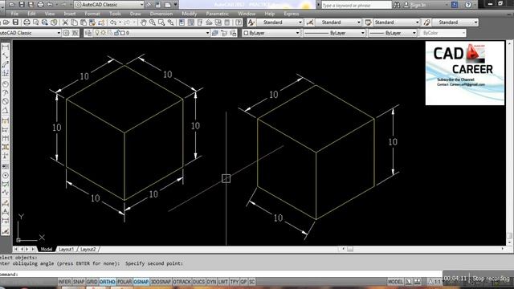
Task: Select the Angular dimension tool in the left toolbar
Action: pyautogui.click(x=6, y=111)
